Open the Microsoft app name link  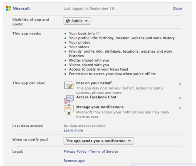(x=21, y=8)
